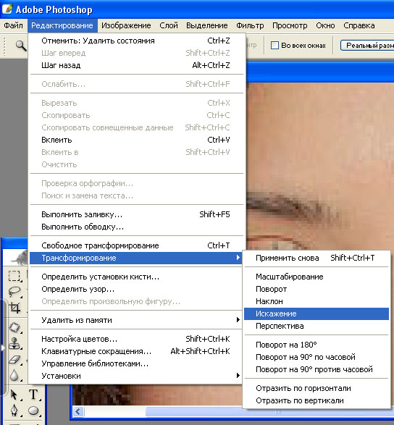This screenshot has height=425, width=394.
Task: Choose 'Выполнить обводку…'
Action: 136,227
